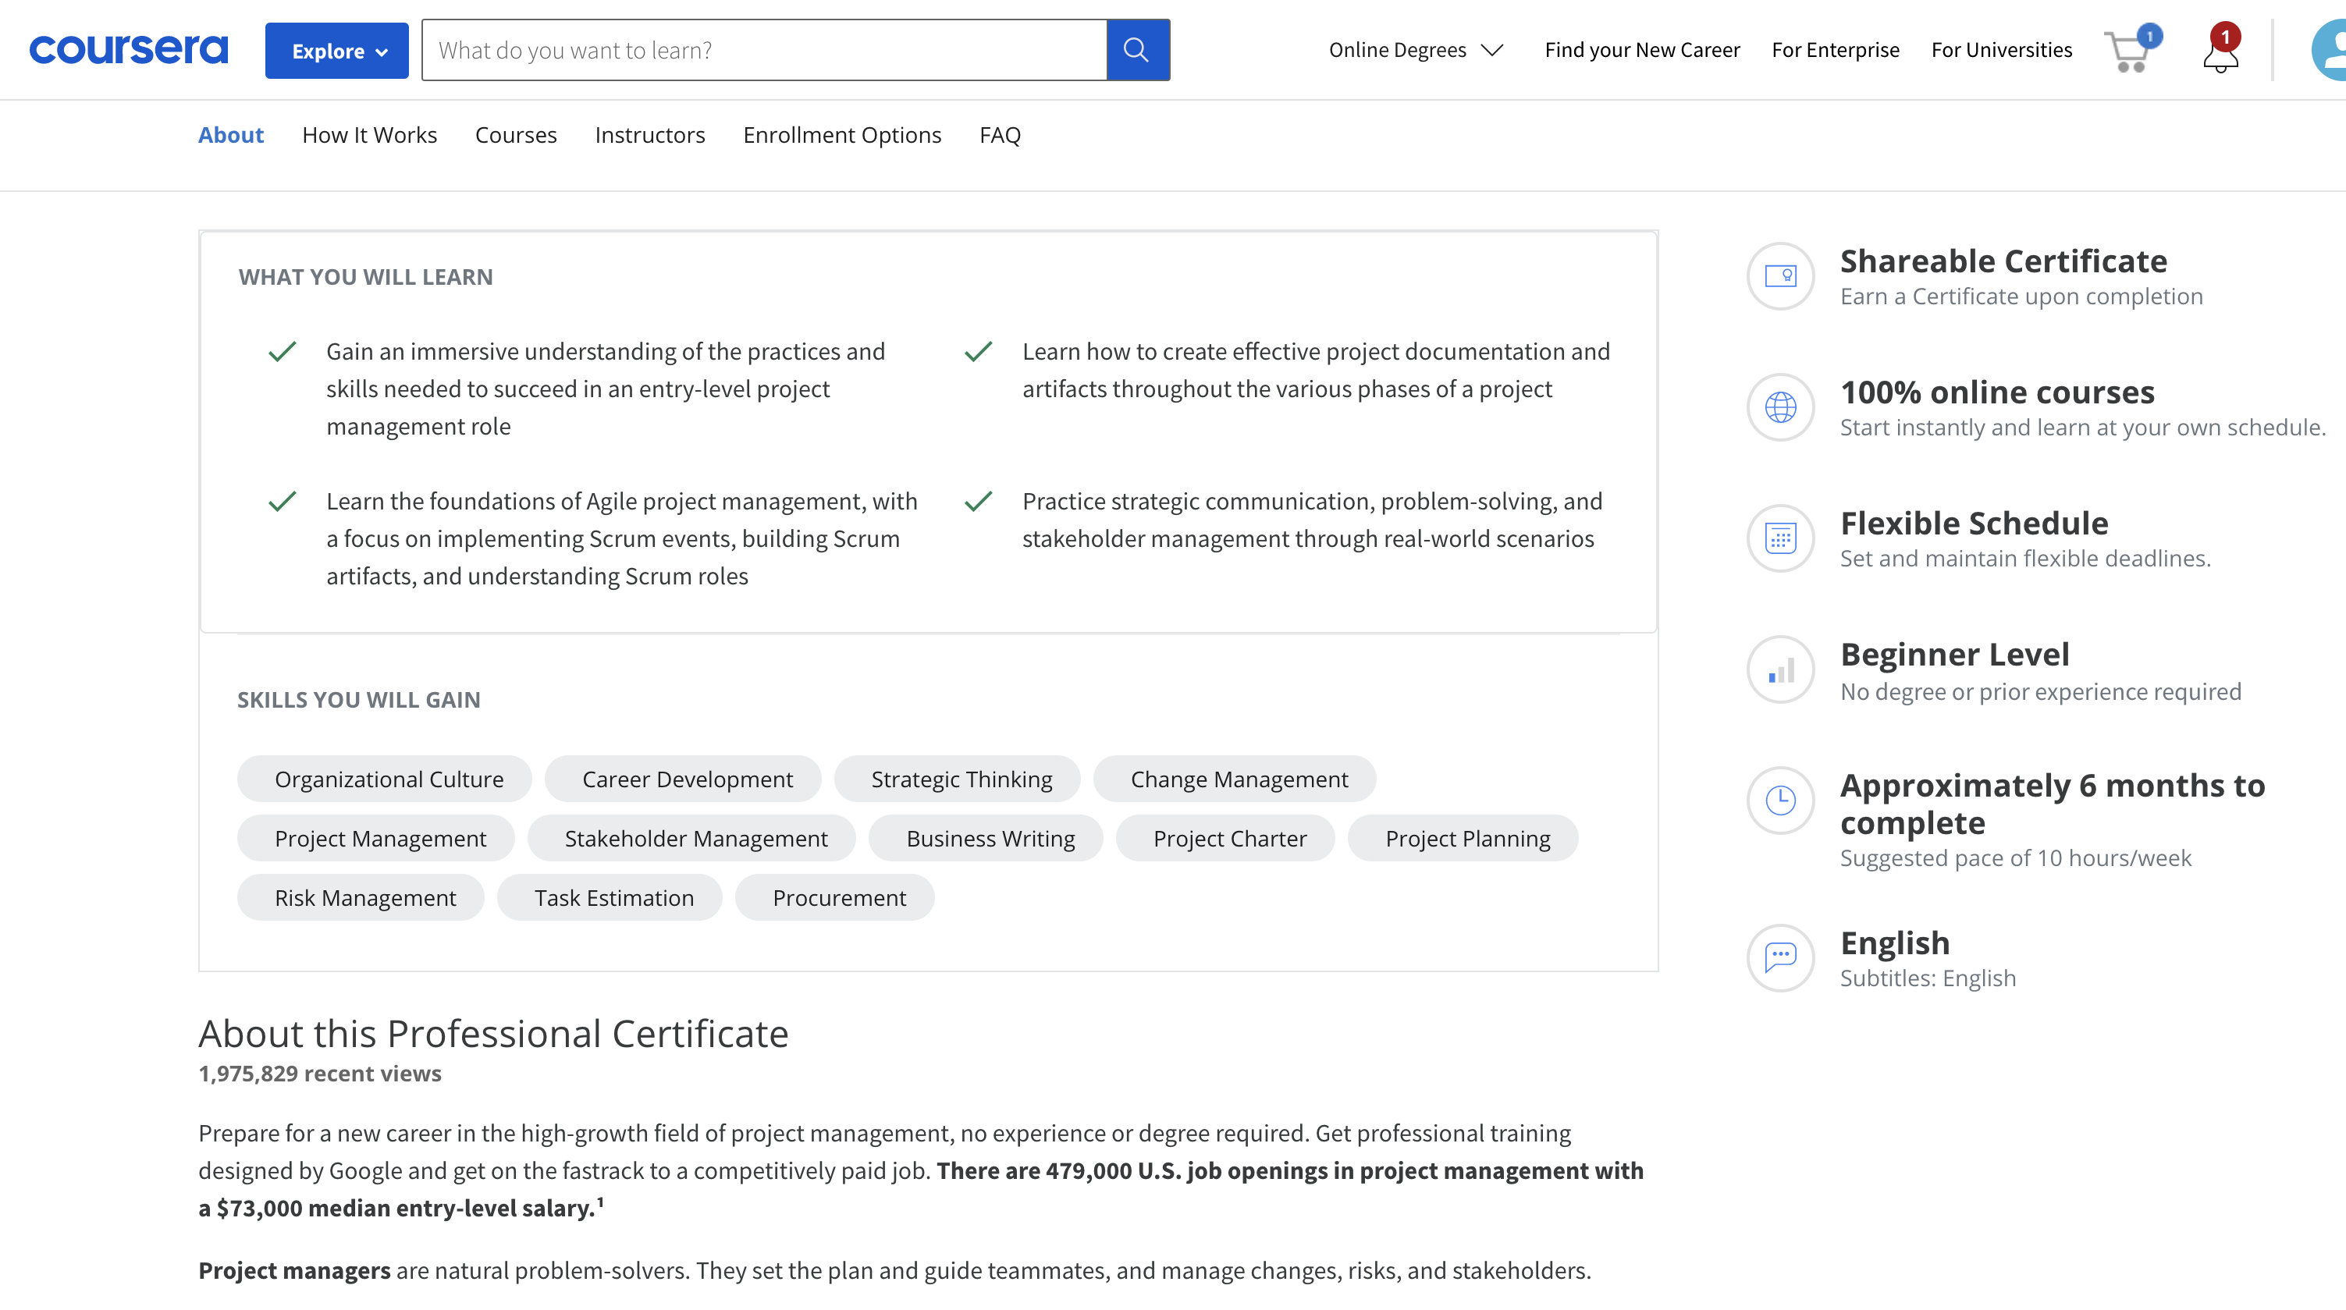Open the Online Degrees dropdown
Viewport: 2346px width, 1310px height.
click(1414, 50)
